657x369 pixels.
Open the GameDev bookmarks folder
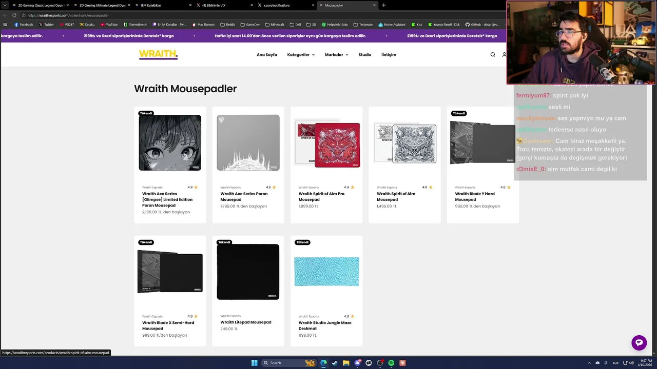click(x=250, y=24)
